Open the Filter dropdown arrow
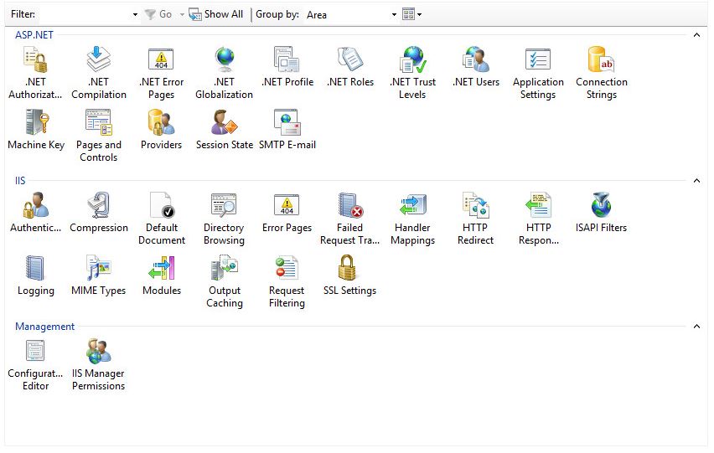This screenshot has height=453, width=714. coord(135,14)
